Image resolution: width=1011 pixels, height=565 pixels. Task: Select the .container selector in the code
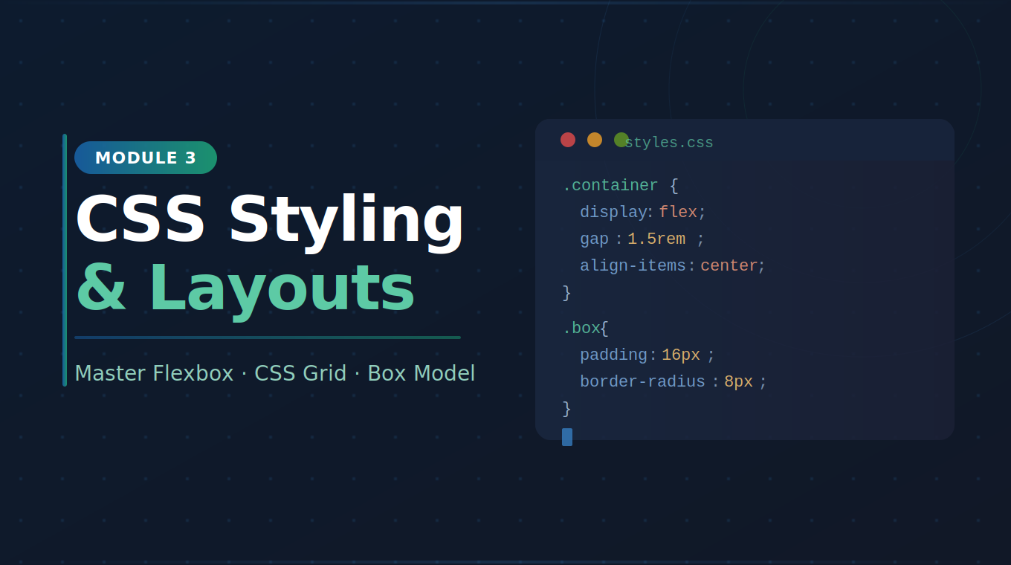point(611,184)
